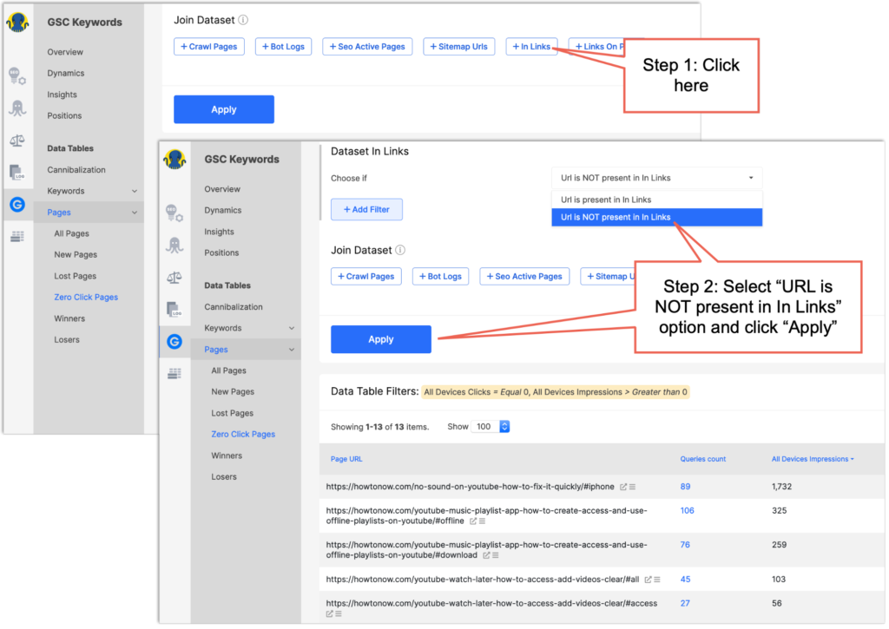
Task: Select the Google G icon in front window sidebar
Action: click(175, 342)
